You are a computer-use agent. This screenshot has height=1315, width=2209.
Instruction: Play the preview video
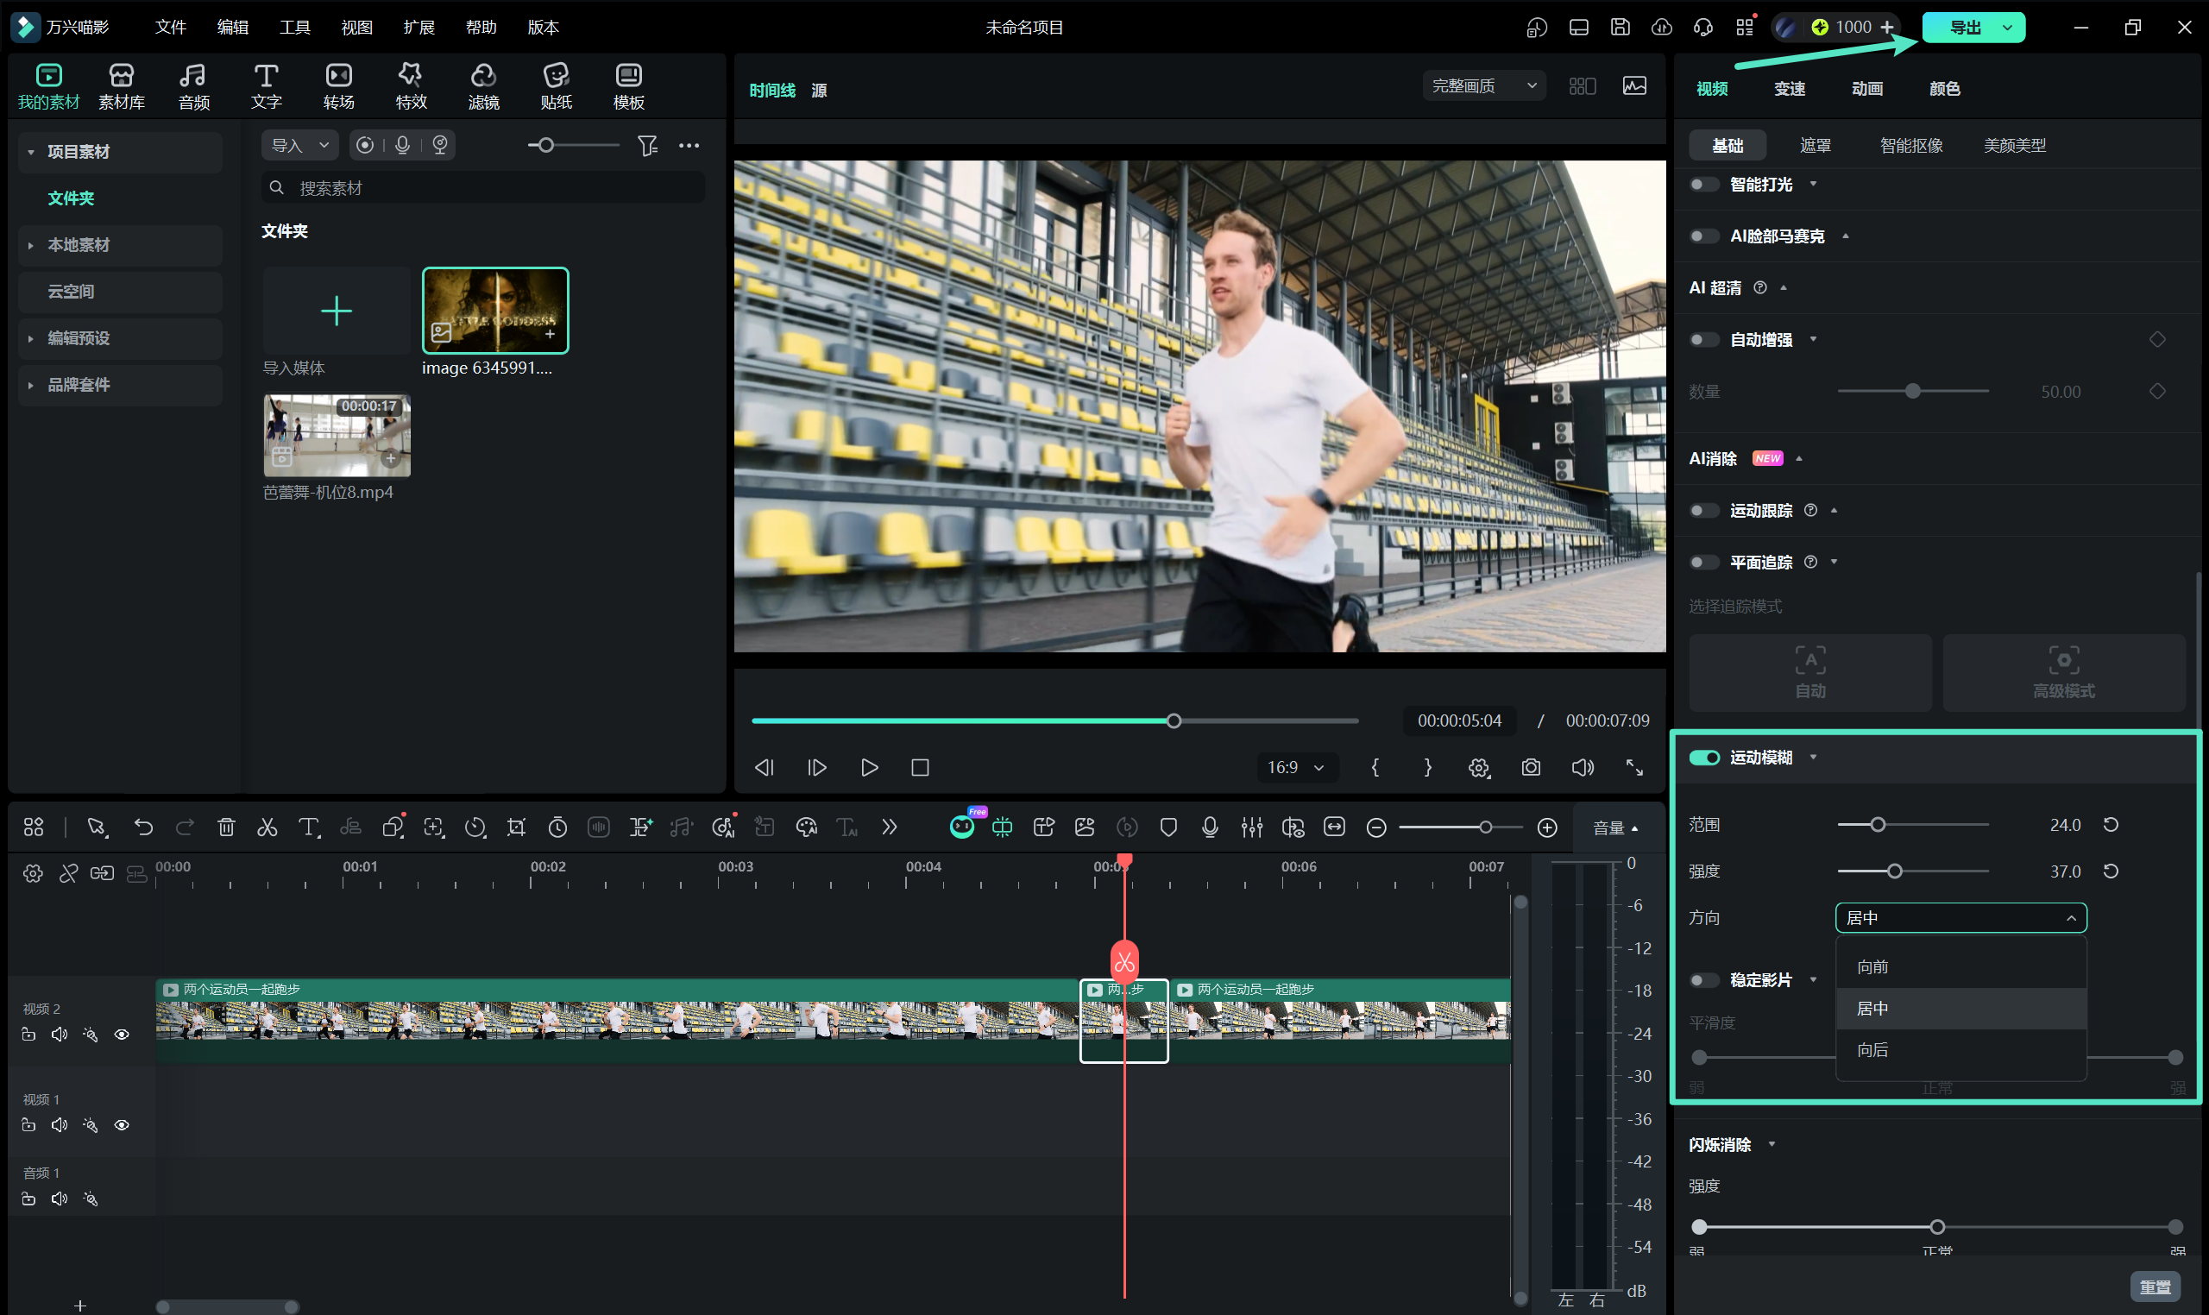[x=869, y=767]
